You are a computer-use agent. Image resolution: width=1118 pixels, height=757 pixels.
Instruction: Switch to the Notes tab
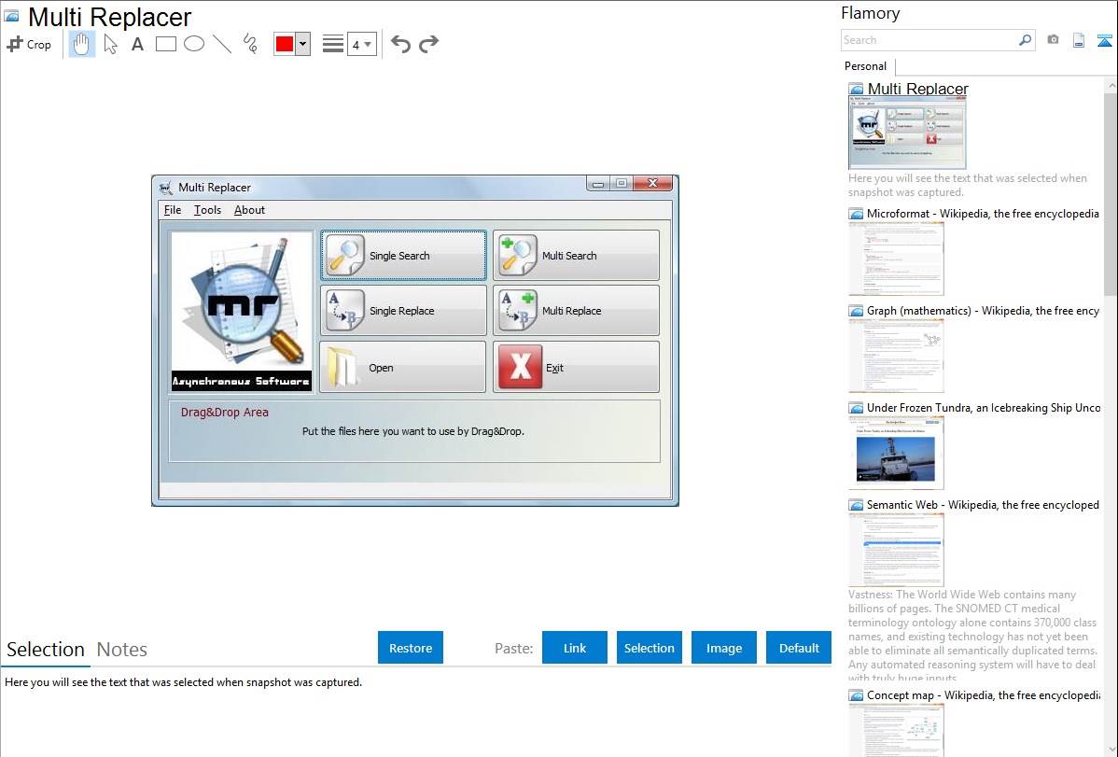pyautogui.click(x=122, y=650)
